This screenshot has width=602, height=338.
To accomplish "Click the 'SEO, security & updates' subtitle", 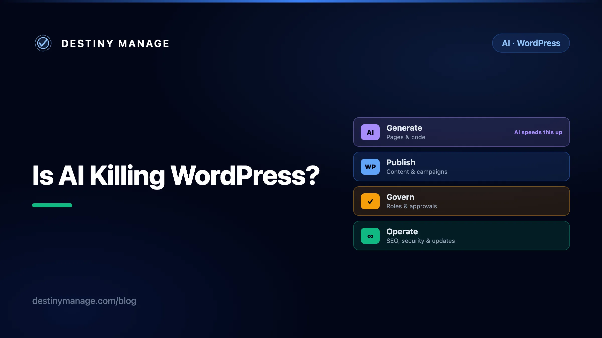I will pyautogui.click(x=420, y=241).
